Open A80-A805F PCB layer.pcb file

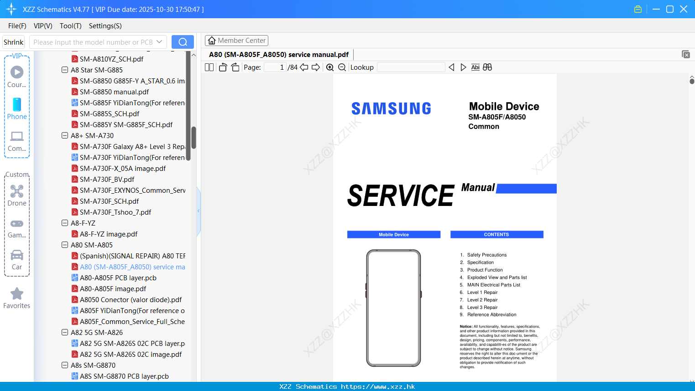click(118, 278)
